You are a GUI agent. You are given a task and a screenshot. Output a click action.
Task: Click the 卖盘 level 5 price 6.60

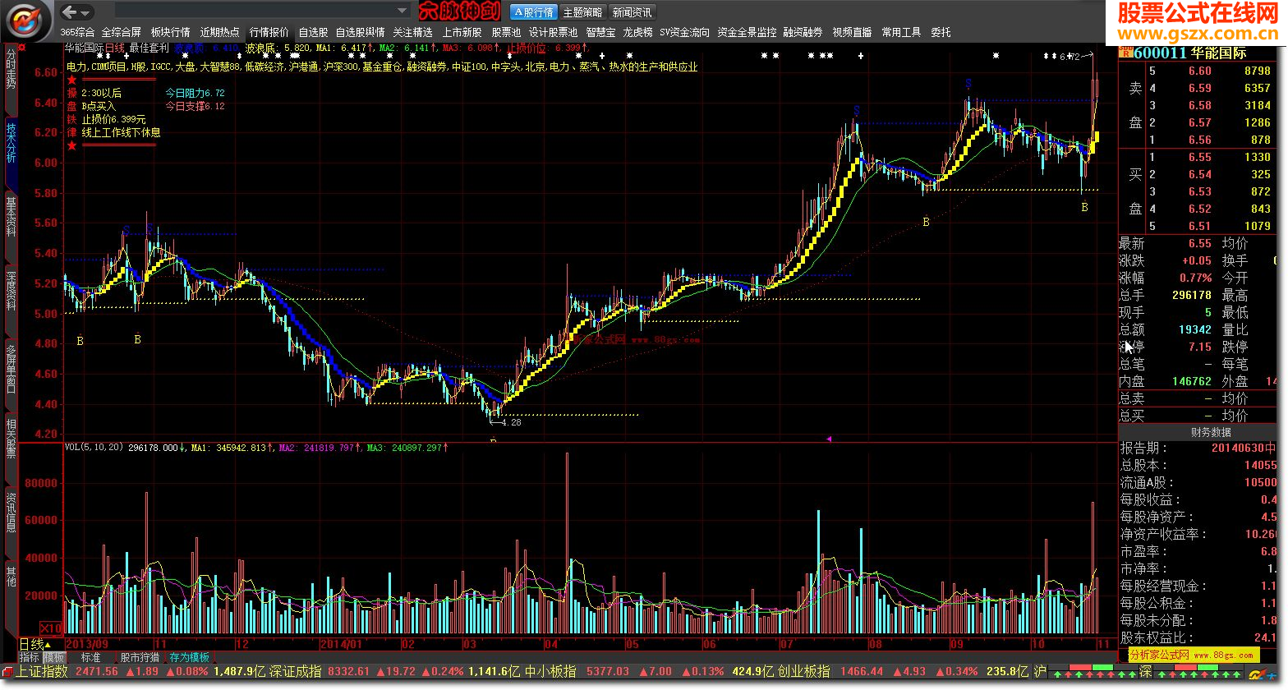click(x=1199, y=71)
